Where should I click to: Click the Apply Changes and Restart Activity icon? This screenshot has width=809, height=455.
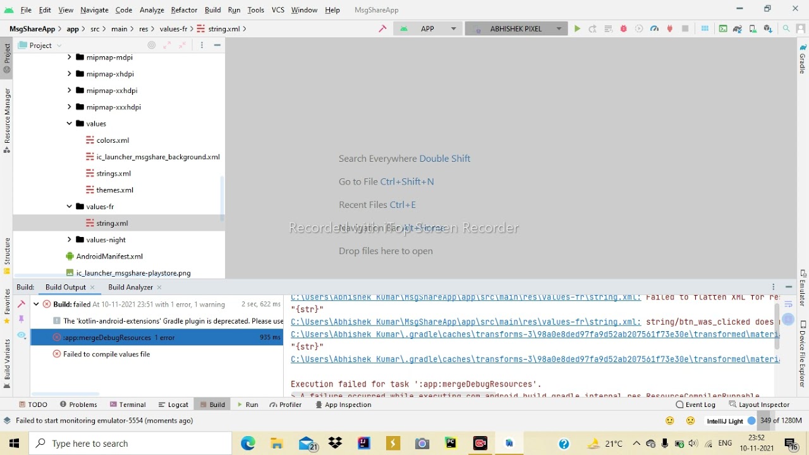592,28
